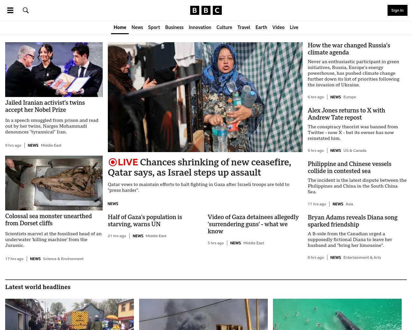Open Philippine and Chinese vessels collide headline
This screenshot has height=330, width=412.
click(350, 168)
